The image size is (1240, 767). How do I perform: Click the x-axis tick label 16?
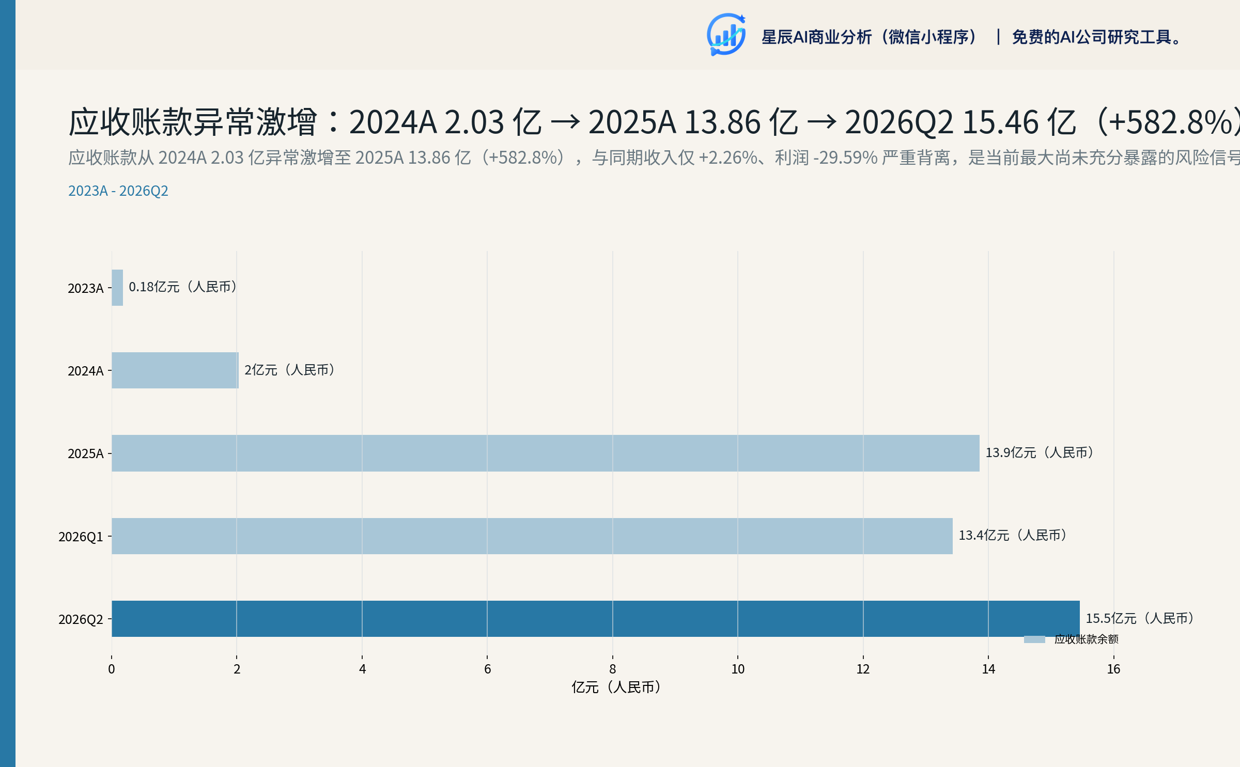(x=1113, y=669)
